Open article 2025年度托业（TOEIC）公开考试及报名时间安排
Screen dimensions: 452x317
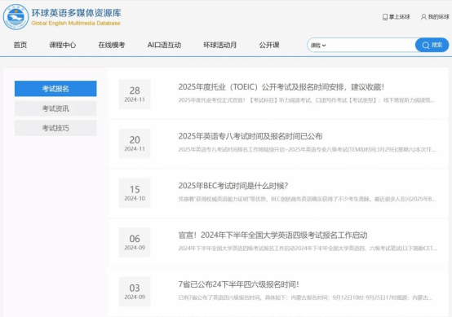(281, 86)
